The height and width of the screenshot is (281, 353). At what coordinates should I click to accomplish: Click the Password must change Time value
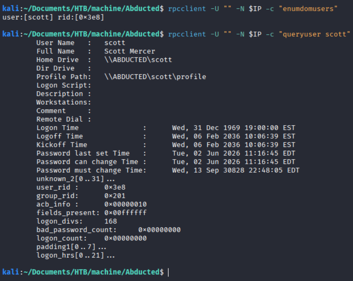point(236,170)
